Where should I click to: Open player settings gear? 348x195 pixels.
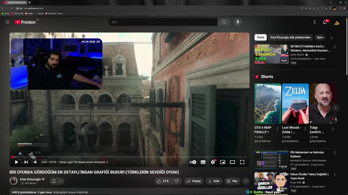tap(213, 162)
